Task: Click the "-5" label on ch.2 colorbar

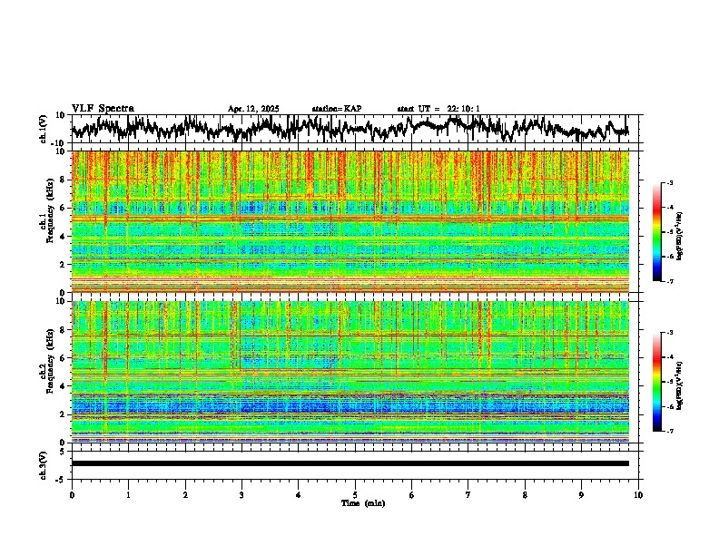Action: click(669, 382)
